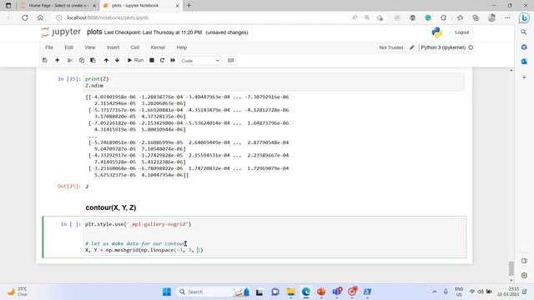
Task: Click the notebook vertical scrollbar thumb
Action: click(511, 268)
